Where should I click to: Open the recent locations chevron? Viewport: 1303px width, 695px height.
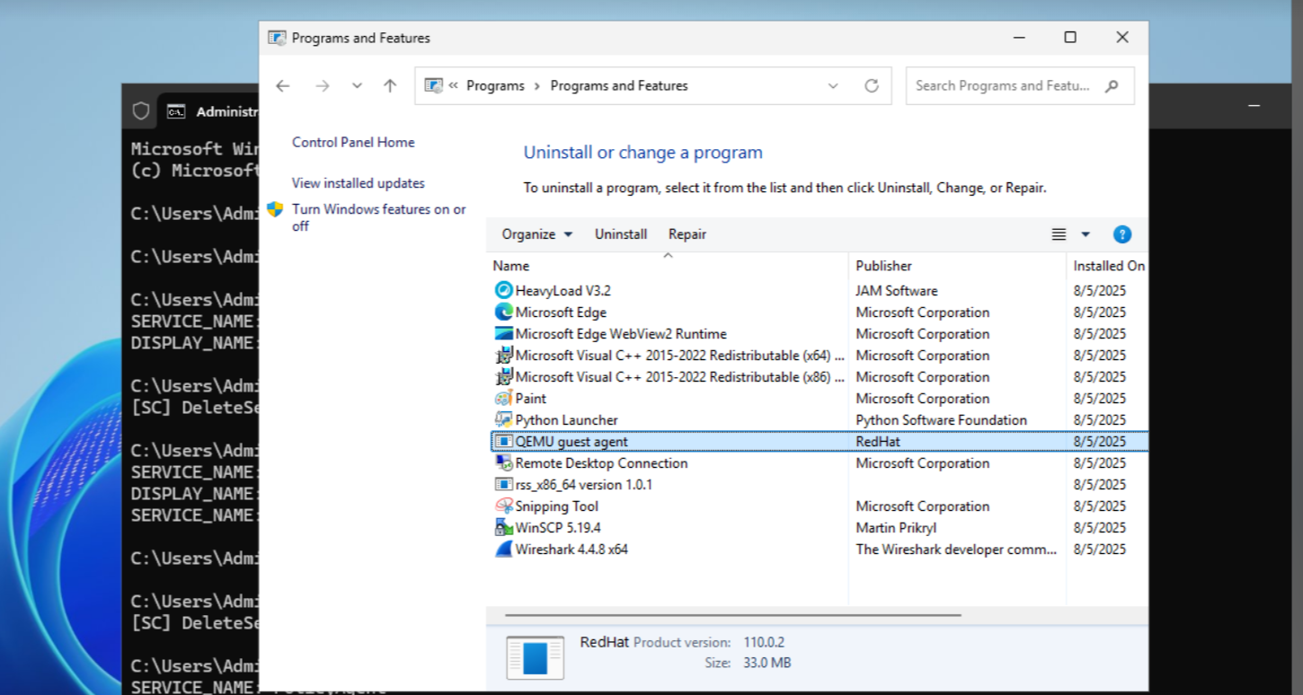point(357,86)
